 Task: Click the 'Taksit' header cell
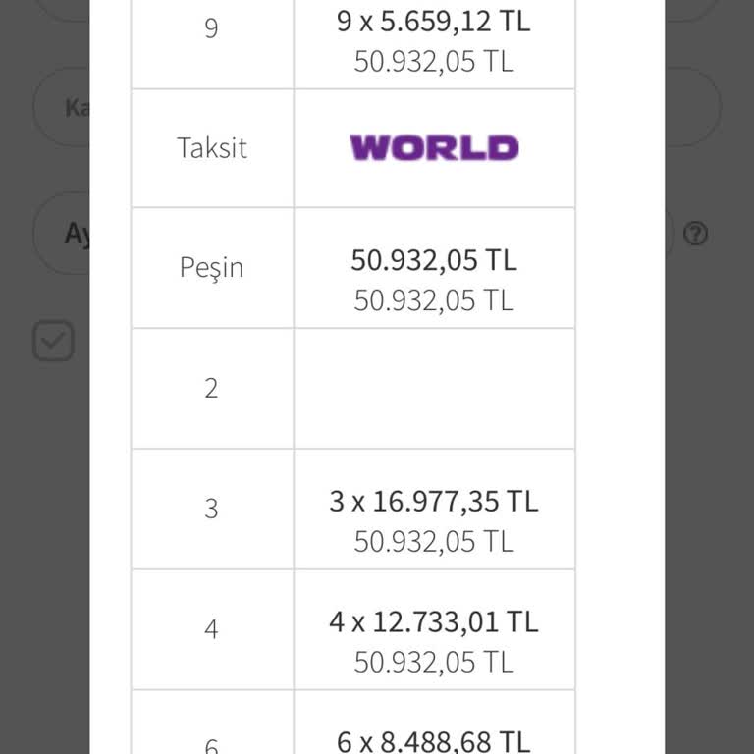212,148
